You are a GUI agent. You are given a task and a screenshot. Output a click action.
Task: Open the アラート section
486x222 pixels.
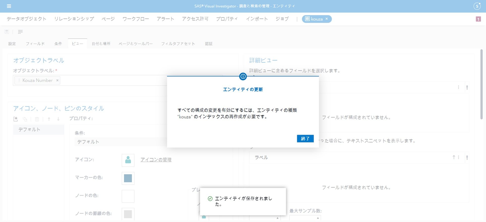point(165,19)
